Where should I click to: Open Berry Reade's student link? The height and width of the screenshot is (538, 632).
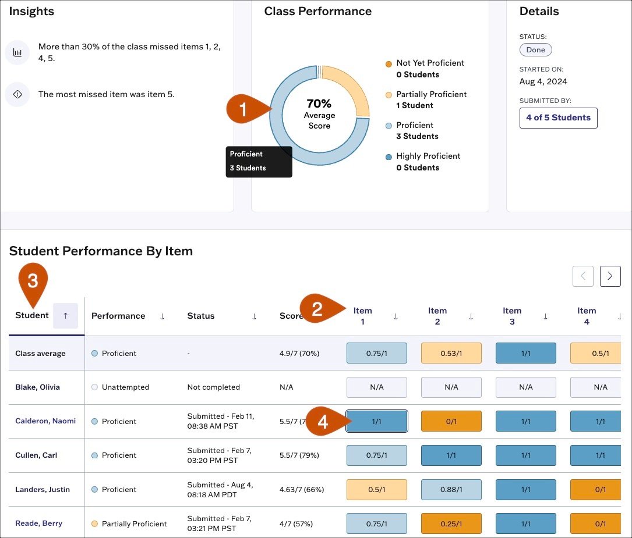pos(38,523)
